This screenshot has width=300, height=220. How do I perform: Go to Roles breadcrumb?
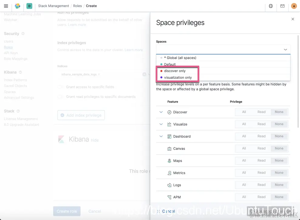[77, 6]
